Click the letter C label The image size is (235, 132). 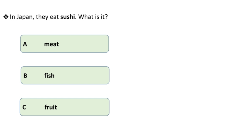tap(24, 107)
